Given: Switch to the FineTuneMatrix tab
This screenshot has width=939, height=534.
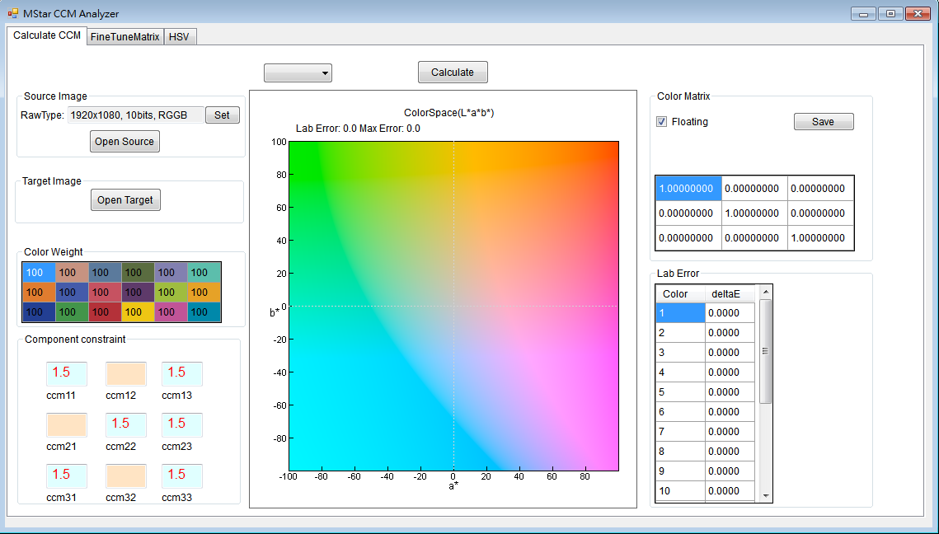Looking at the screenshot, I should (x=124, y=36).
